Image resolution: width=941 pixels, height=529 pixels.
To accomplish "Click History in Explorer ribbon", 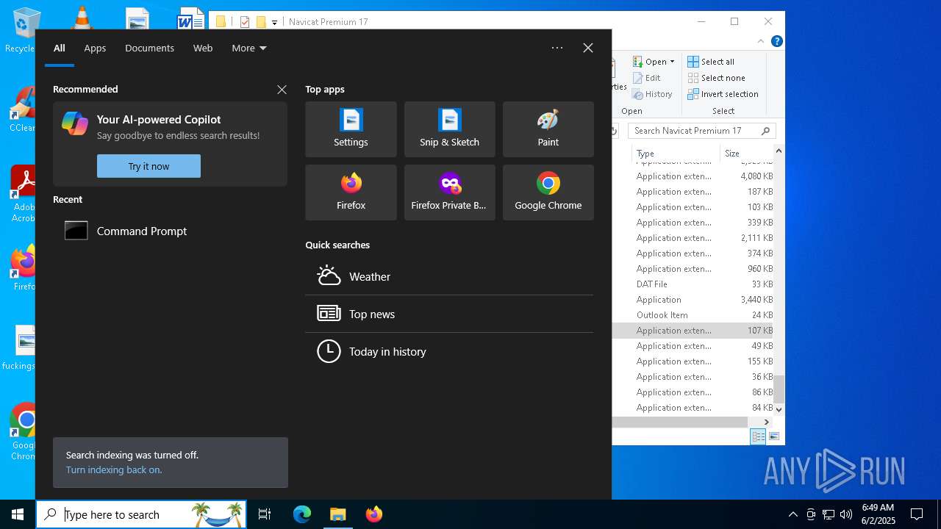I will click(652, 94).
